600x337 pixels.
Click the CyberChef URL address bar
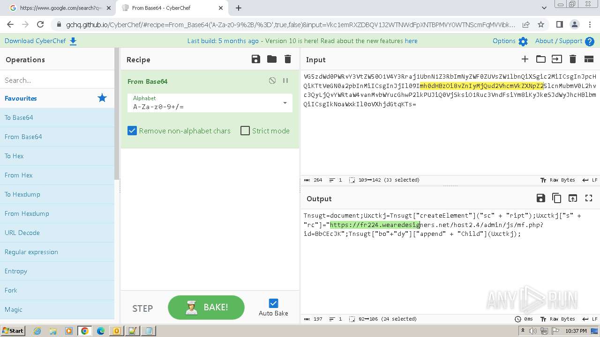pyautogui.click(x=291, y=25)
